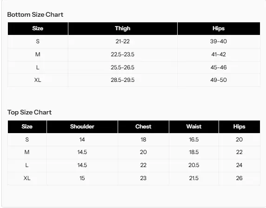Click the top chart Size header
The width and height of the screenshot is (266, 208).
click(27, 127)
